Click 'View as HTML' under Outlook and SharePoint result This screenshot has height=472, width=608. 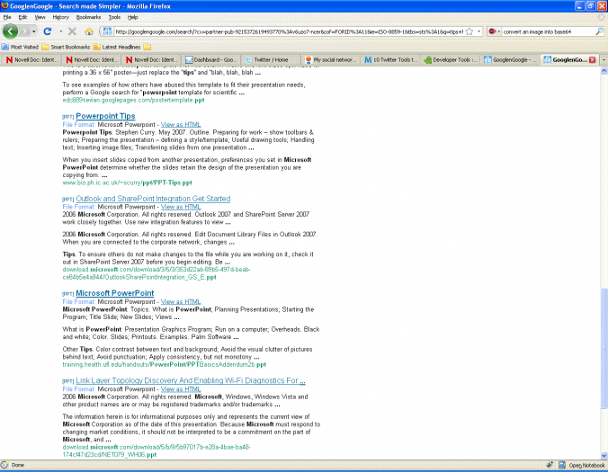point(181,207)
